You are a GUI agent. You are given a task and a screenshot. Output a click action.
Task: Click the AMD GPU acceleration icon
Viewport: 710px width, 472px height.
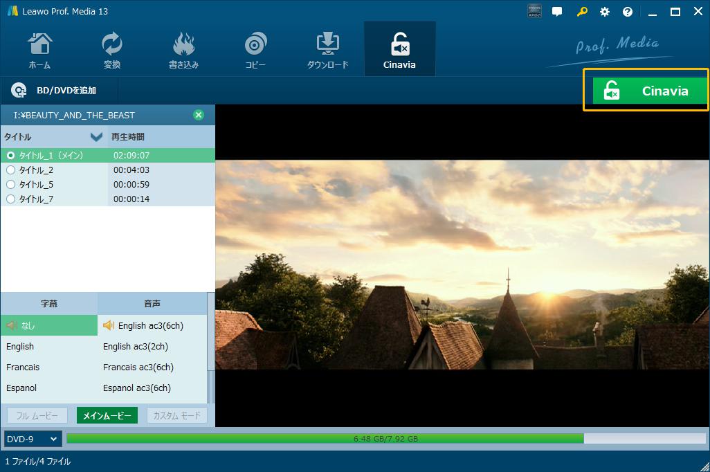click(x=534, y=11)
